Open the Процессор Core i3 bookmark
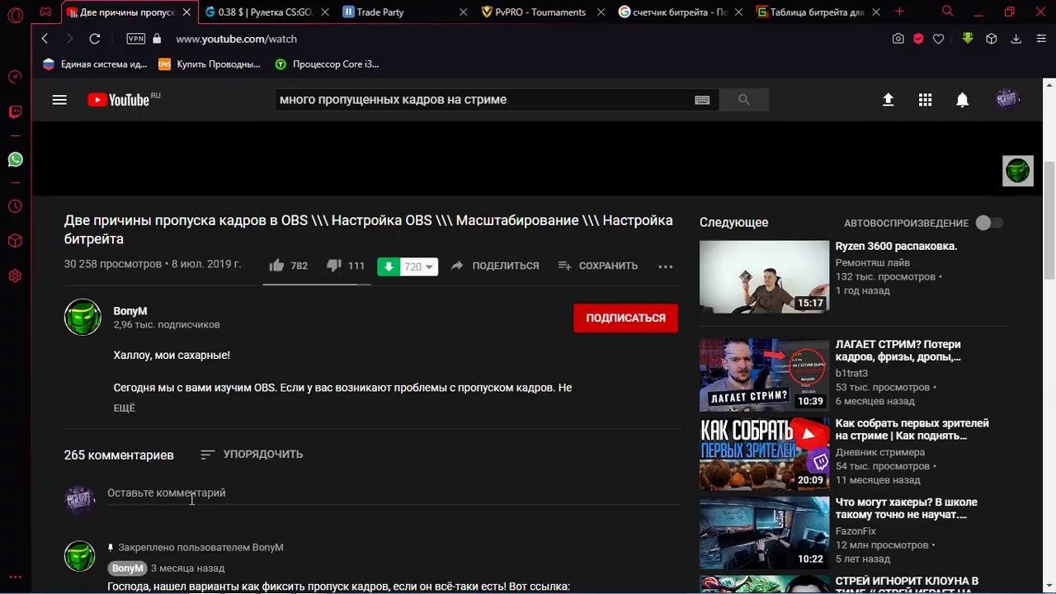 point(328,64)
